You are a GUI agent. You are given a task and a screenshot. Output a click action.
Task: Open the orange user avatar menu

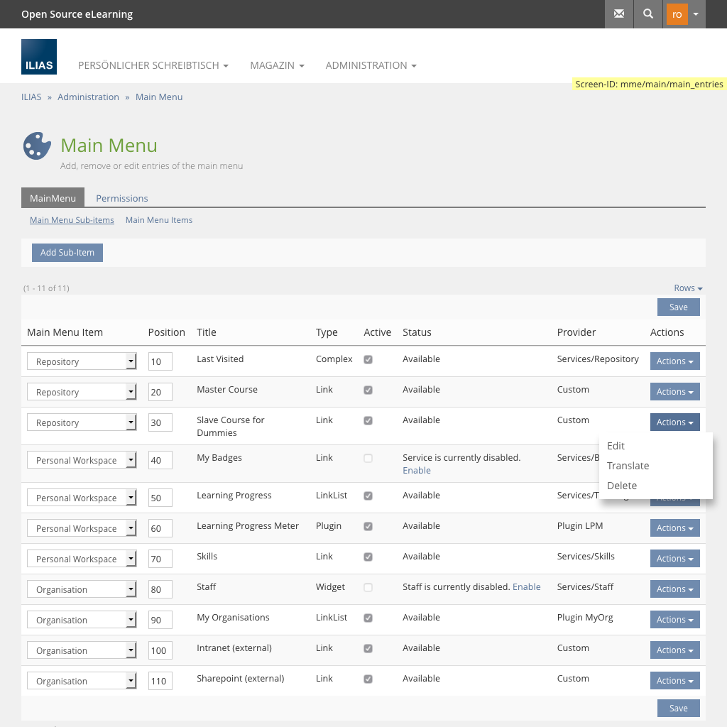(684, 14)
